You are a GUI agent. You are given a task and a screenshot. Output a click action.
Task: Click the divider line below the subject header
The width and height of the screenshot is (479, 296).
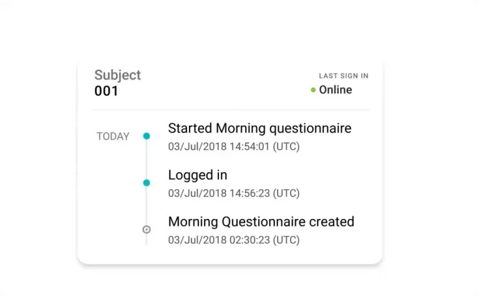tap(230, 110)
